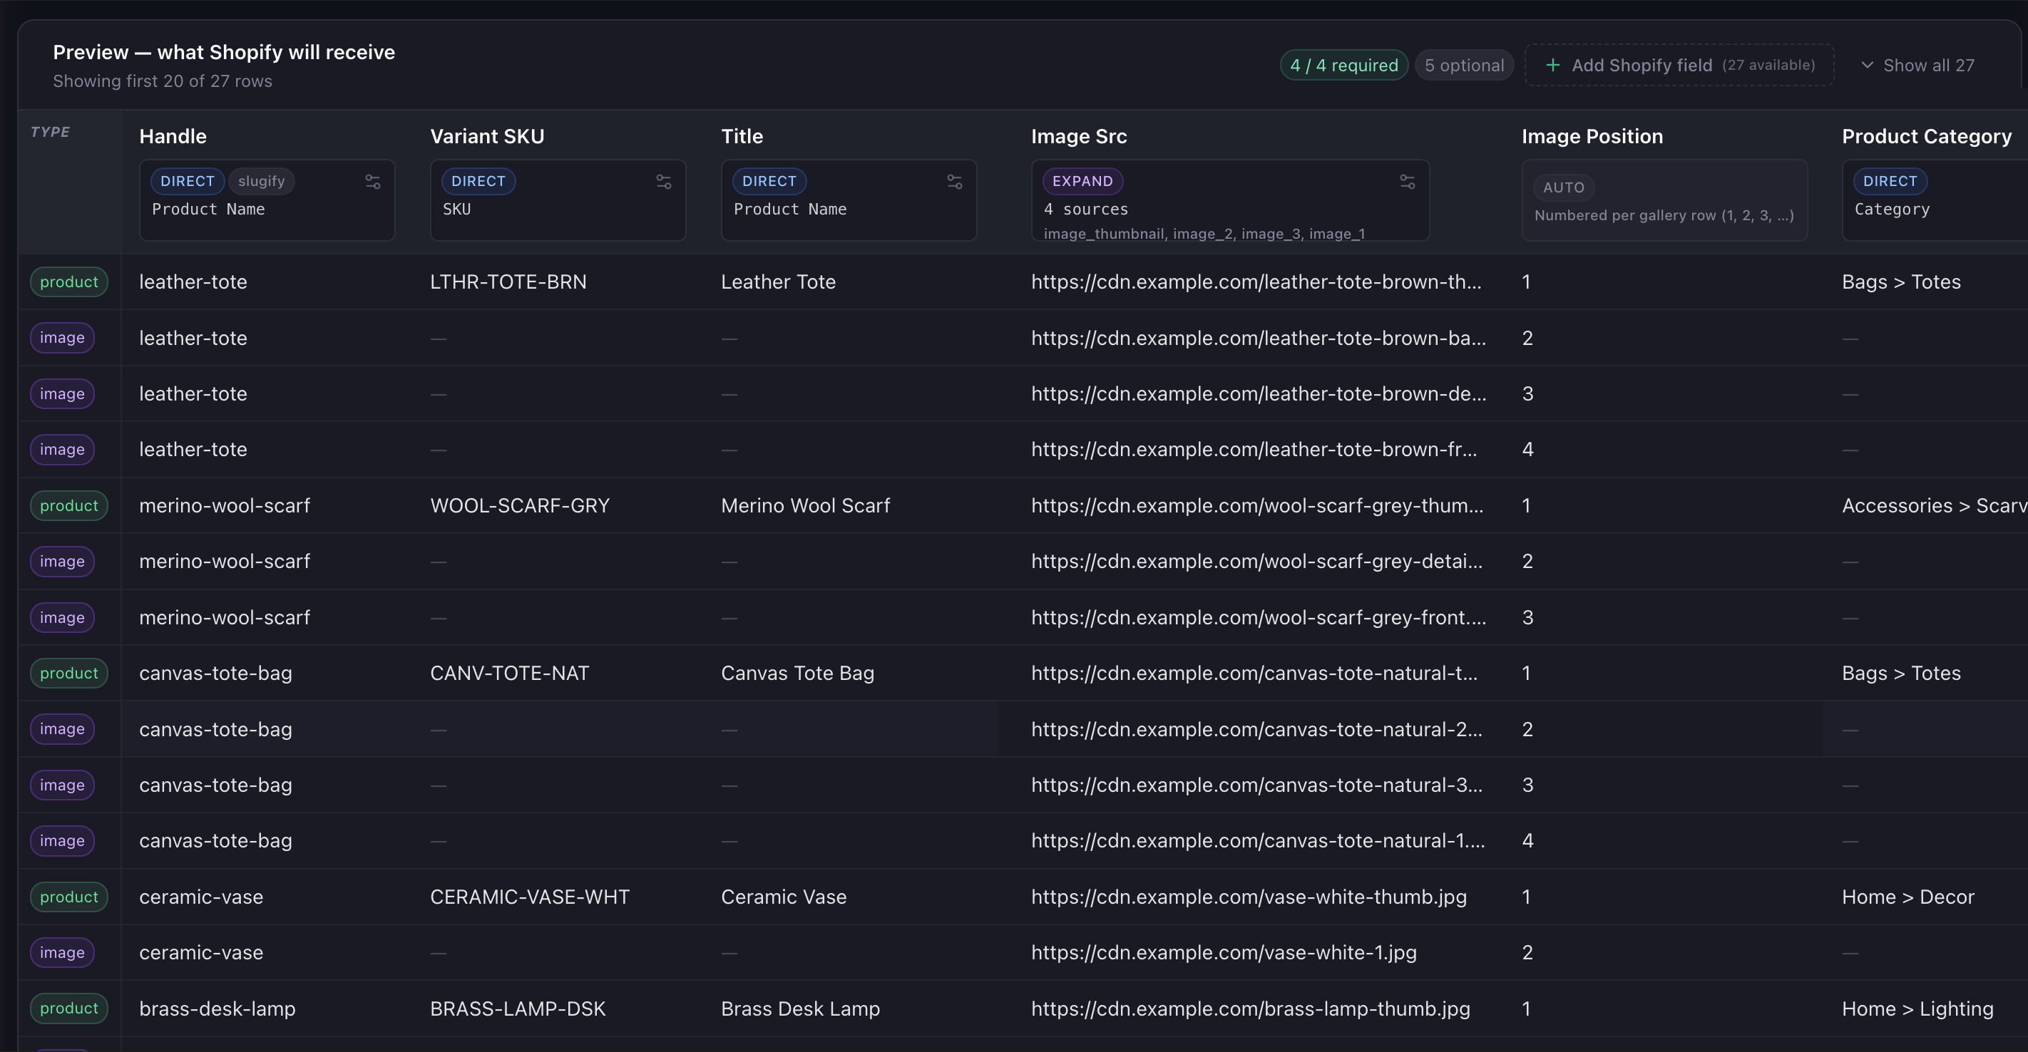Screen dimensions: 2028x1052
Task: Click Bags > Totes in the leather-tote row
Action: pos(1900,282)
